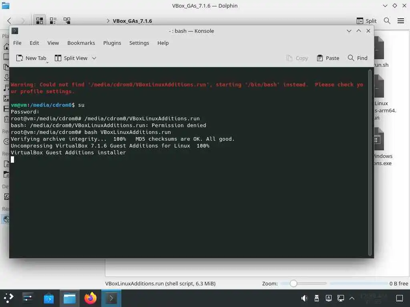Open the keyboard layout tray icon
Viewport: 410px width, 307px height.
click(x=328, y=298)
